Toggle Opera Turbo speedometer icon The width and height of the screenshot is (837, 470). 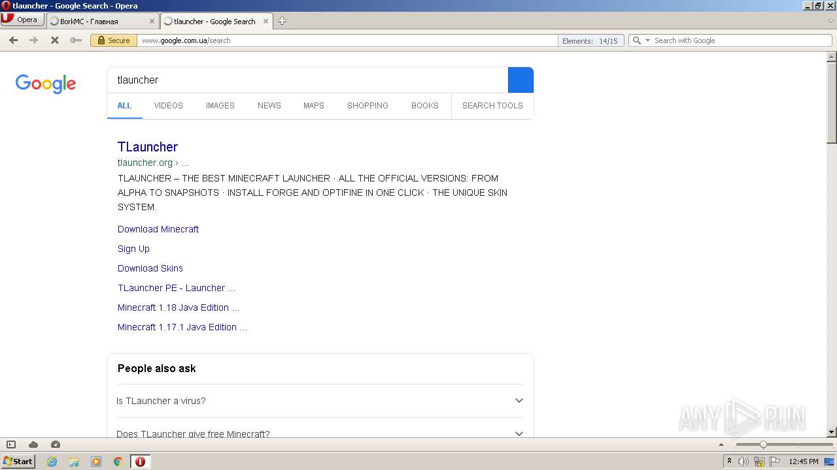click(56, 445)
